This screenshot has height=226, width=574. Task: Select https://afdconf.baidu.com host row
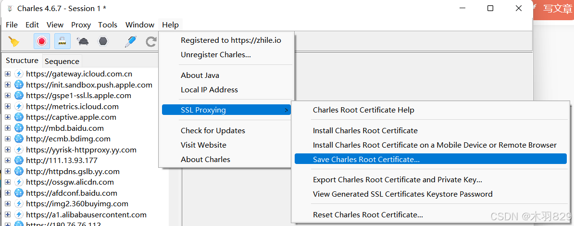(72, 193)
